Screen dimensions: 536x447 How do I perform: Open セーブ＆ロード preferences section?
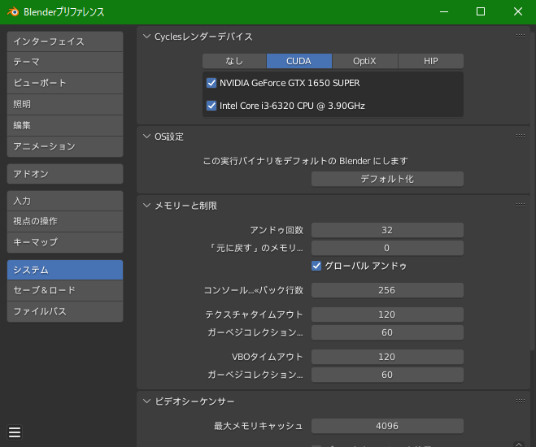(x=65, y=291)
